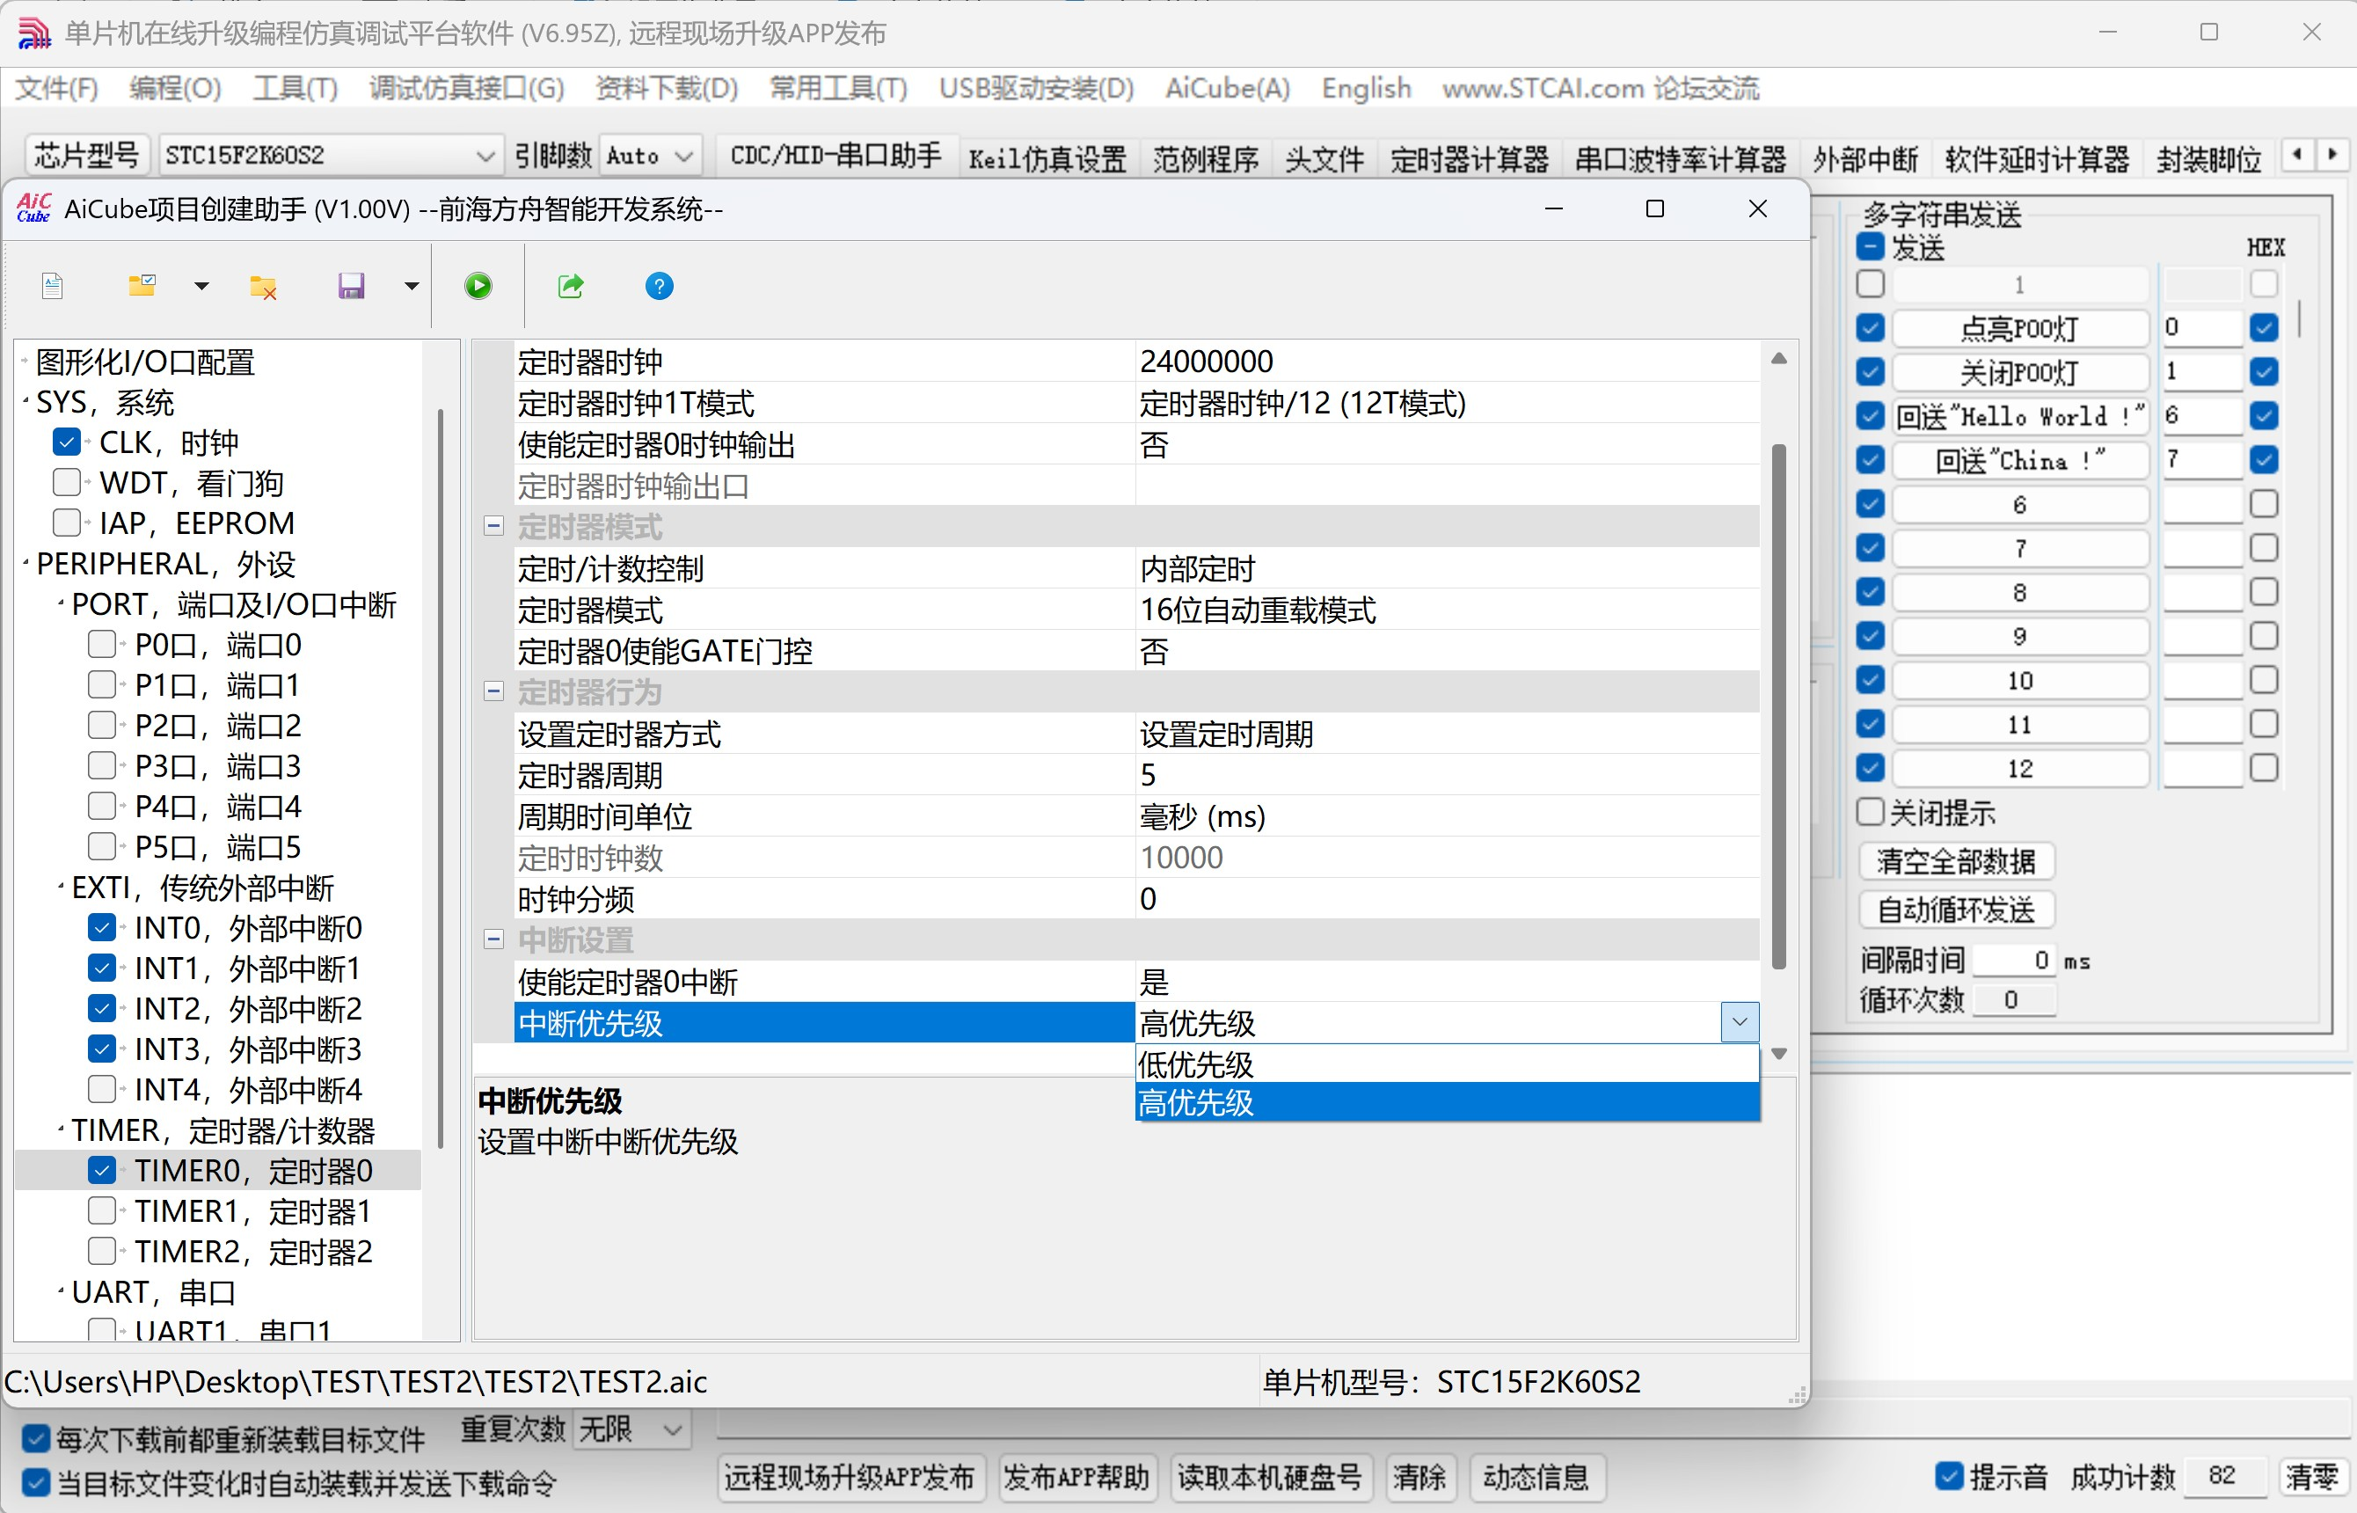Click the scroll-right arrow on the tool tab strip
Image resolution: width=2357 pixels, height=1513 pixels.
[x=2332, y=155]
